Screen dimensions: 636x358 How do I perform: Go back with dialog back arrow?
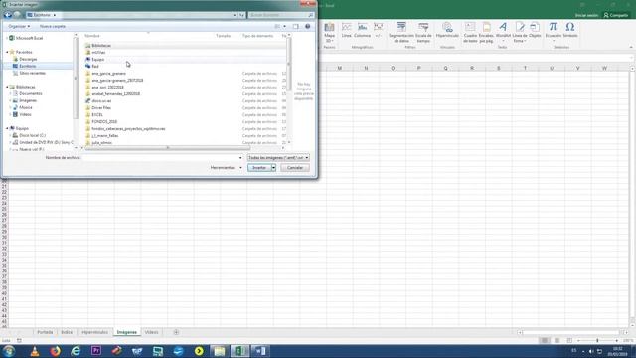coord(7,15)
